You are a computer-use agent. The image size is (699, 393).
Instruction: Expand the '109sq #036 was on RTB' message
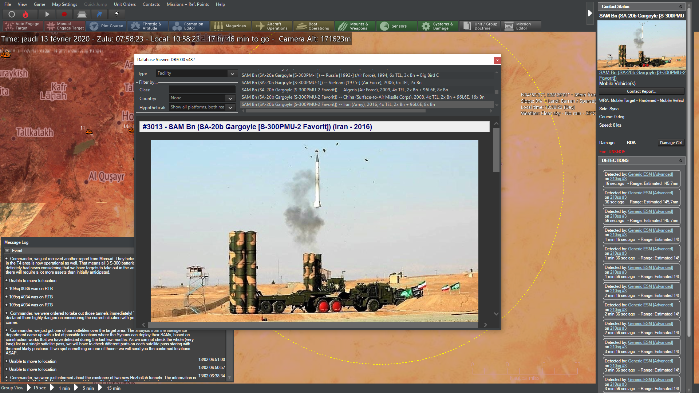click(x=7, y=289)
